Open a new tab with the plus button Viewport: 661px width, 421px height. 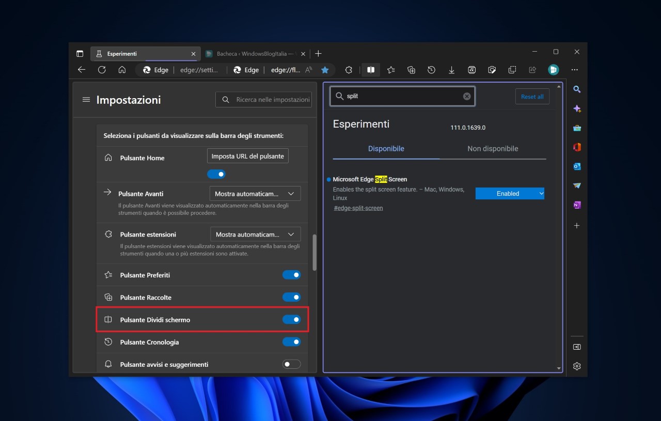click(318, 53)
